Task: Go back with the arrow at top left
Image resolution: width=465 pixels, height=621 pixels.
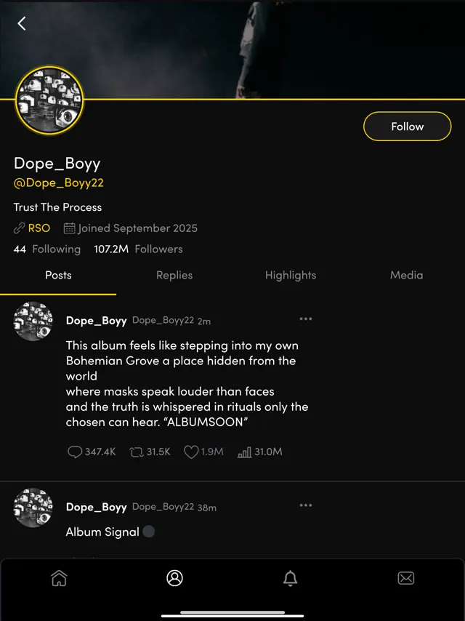Action: [x=21, y=23]
